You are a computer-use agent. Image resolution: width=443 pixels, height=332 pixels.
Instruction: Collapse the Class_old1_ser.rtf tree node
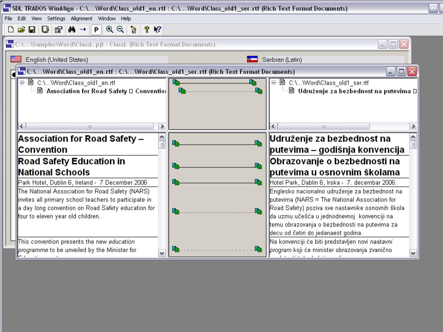point(273,83)
